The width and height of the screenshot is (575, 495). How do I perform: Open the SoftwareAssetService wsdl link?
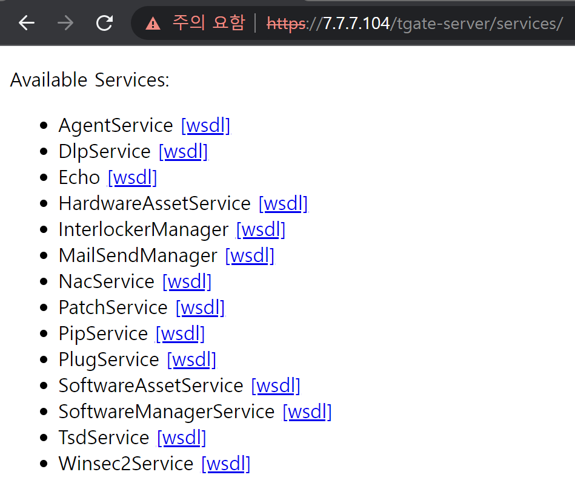[x=276, y=385]
